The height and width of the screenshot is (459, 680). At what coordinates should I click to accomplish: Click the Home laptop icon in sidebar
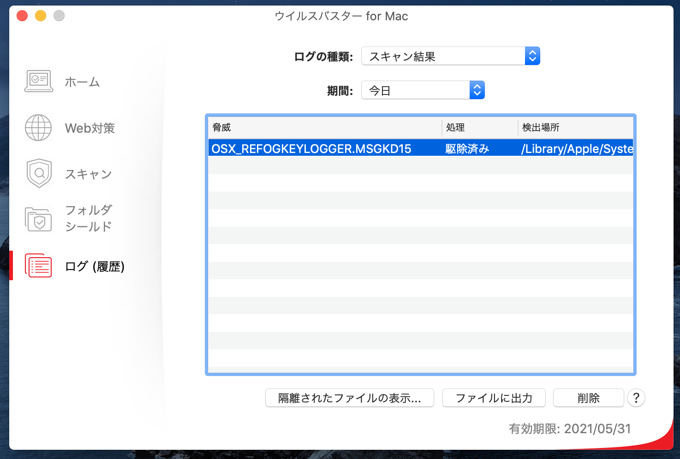(x=39, y=82)
